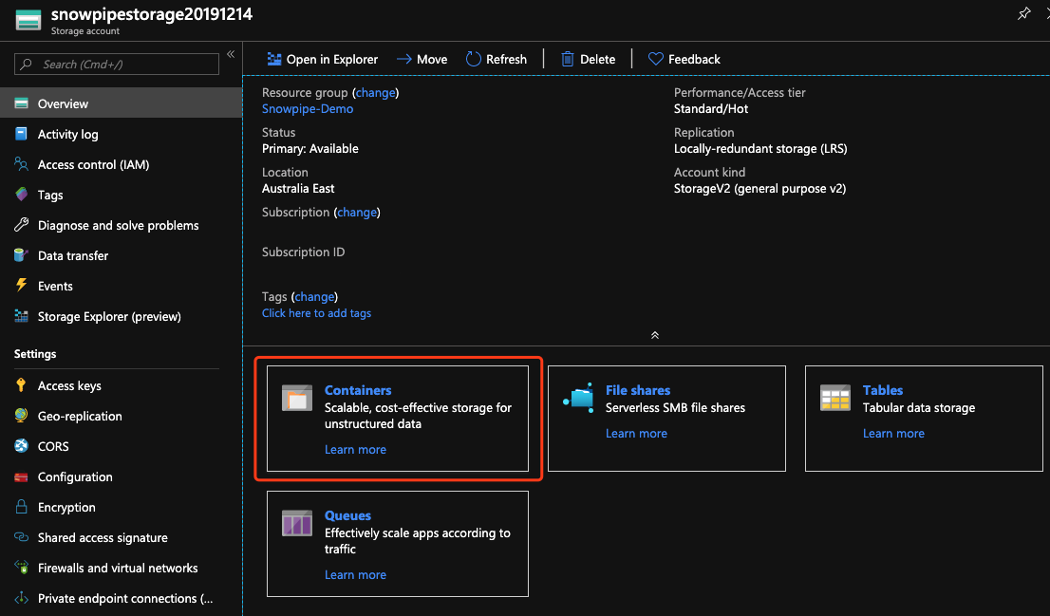Image resolution: width=1050 pixels, height=616 pixels.
Task: Click the CORS icon
Action: (22, 446)
